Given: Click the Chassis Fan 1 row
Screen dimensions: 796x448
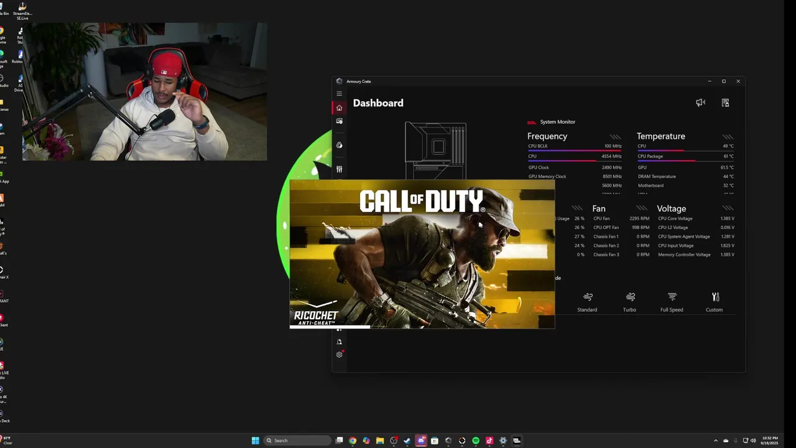Looking at the screenshot, I should [x=621, y=236].
